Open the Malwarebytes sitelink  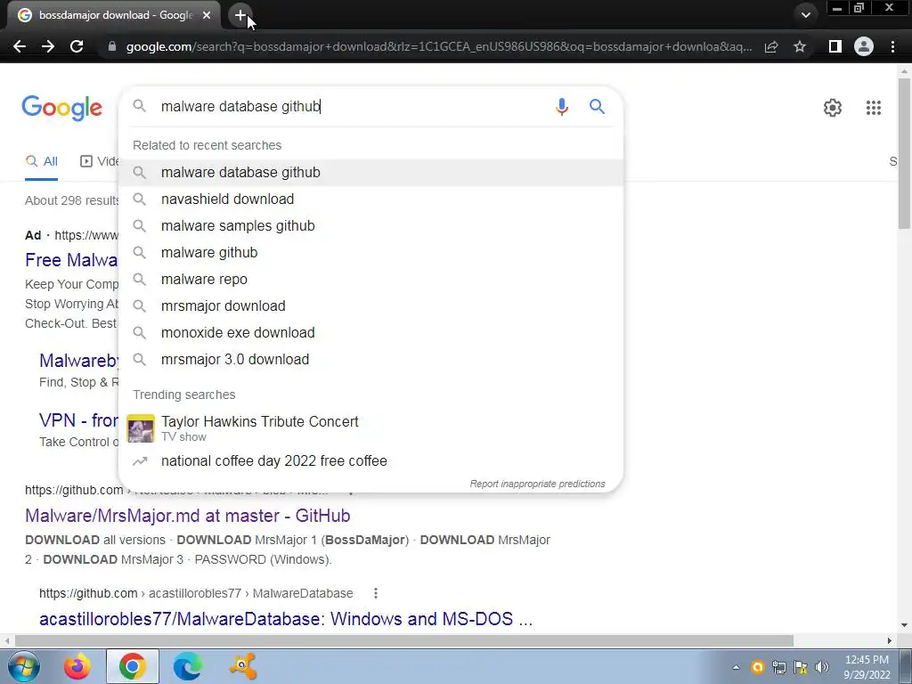78,361
